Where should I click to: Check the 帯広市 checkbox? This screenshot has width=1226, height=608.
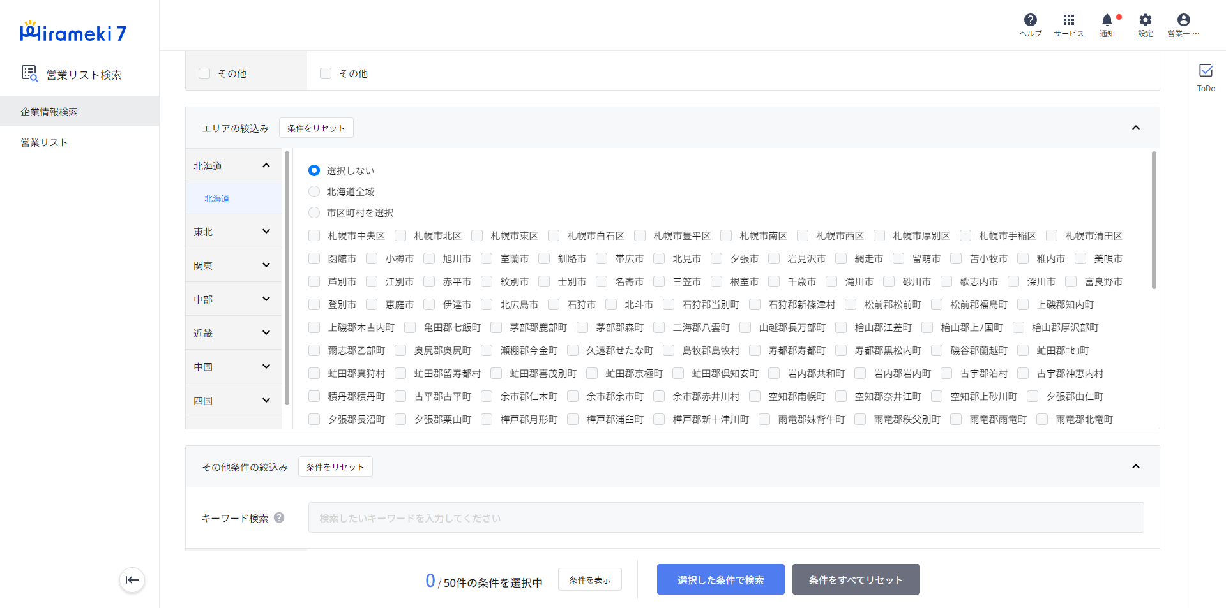pyautogui.click(x=602, y=258)
